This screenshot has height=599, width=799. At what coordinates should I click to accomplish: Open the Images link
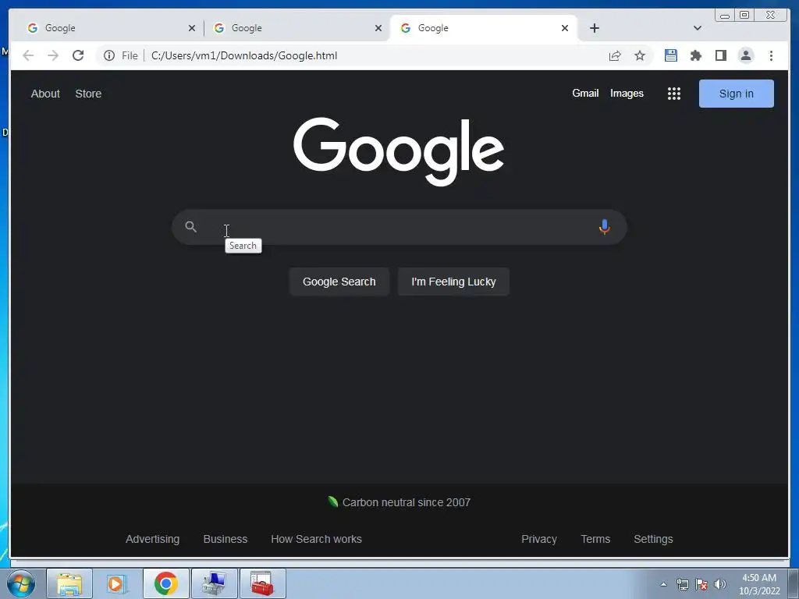[x=627, y=94]
